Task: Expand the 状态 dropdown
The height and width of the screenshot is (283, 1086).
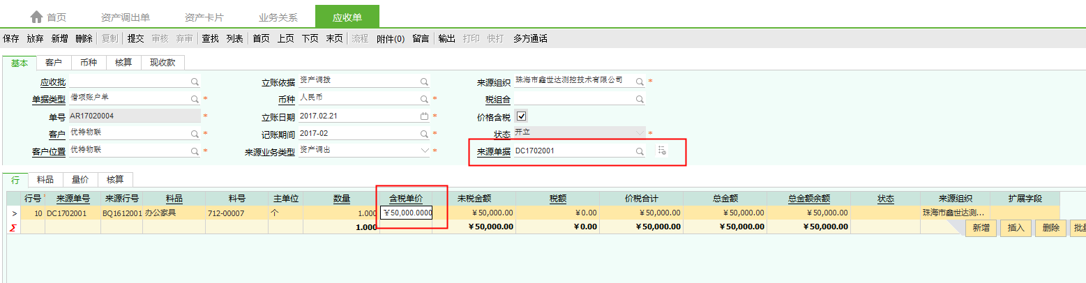Action: (x=639, y=133)
